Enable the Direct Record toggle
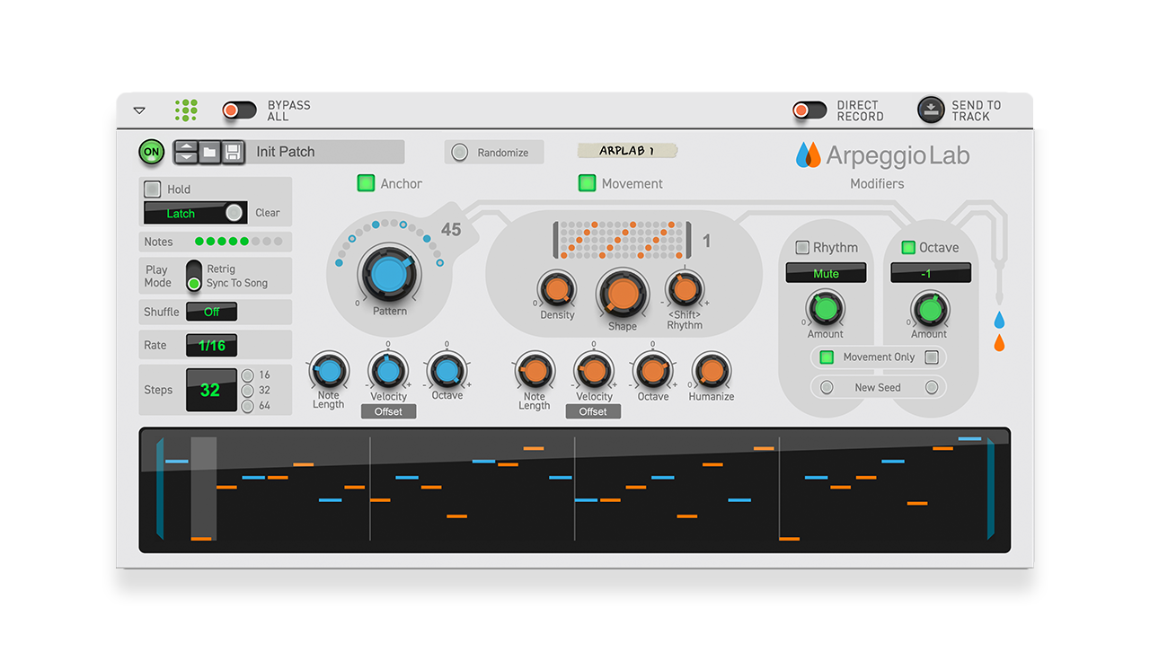The image size is (1150, 661). (809, 110)
